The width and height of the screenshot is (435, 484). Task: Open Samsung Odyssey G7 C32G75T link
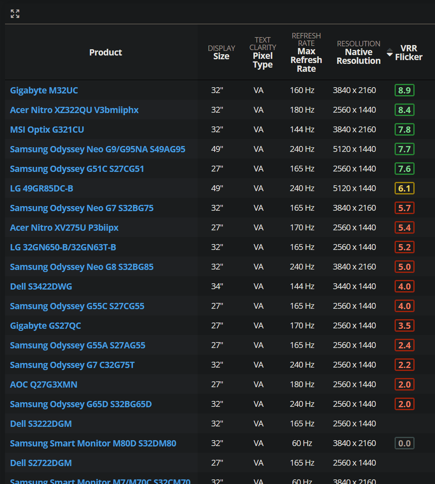coord(72,365)
